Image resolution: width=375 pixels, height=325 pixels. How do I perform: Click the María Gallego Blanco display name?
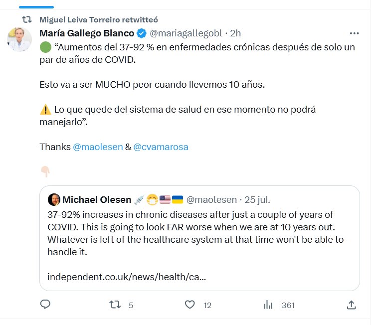tap(87, 33)
